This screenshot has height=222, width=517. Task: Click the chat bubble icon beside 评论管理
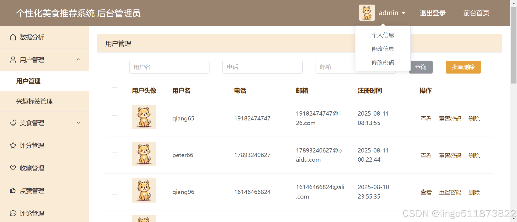click(13, 213)
